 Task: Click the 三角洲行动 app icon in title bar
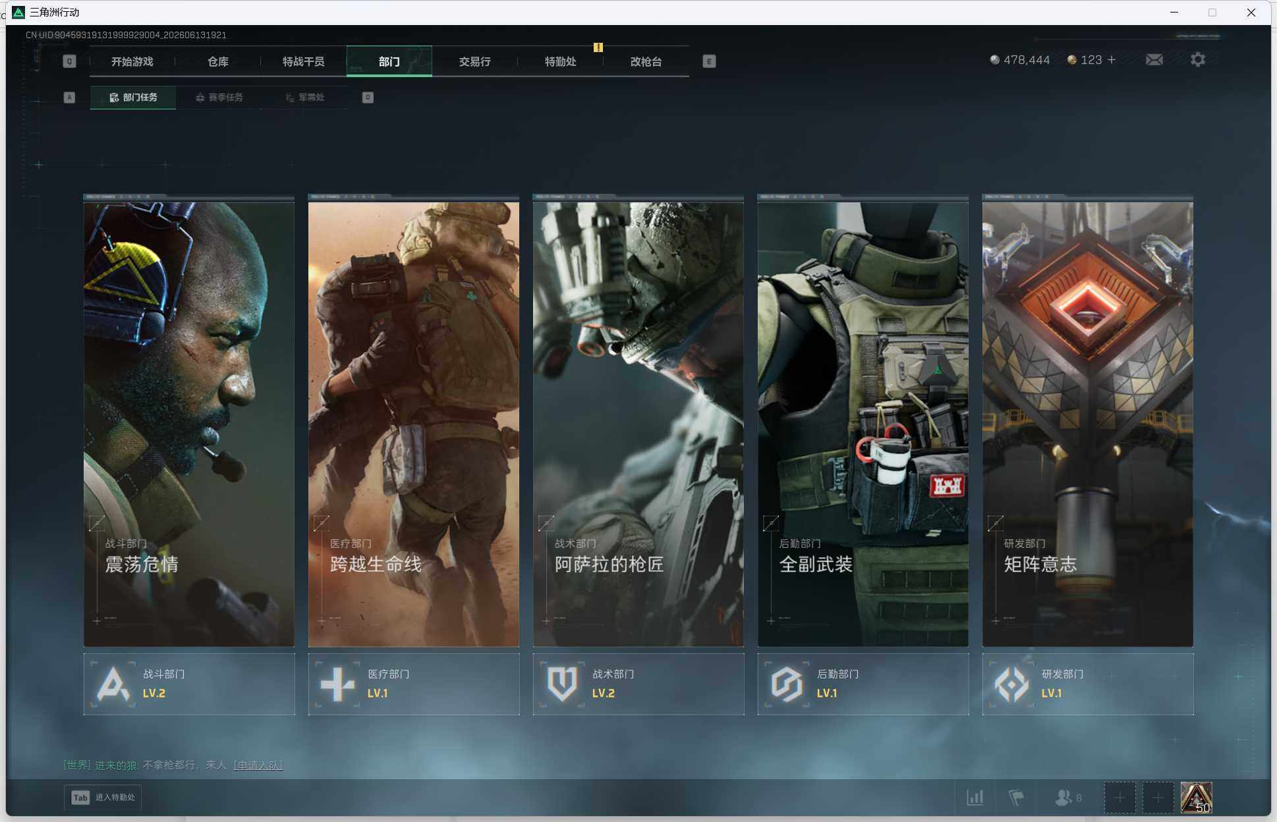pos(18,13)
